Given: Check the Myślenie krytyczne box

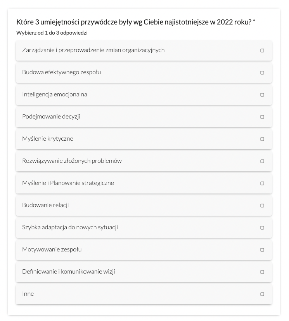Looking at the screenshot, I should click(262, 139).
